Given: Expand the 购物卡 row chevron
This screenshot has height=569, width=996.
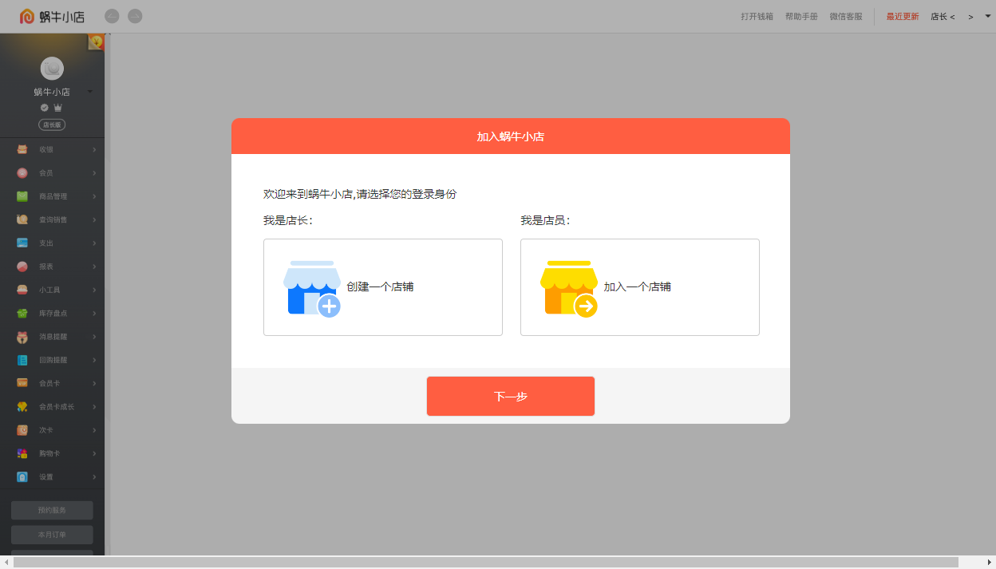Looking at the screenshot, I should tap(94, 453).
